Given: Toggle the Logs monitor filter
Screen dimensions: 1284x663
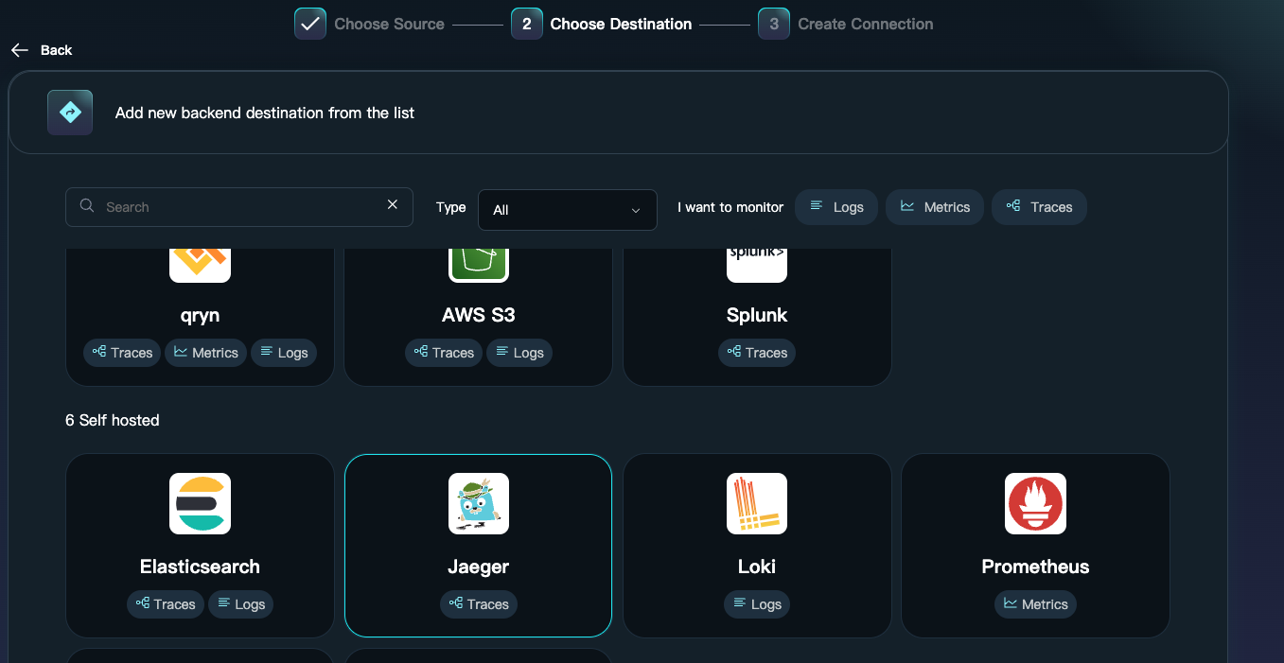Looking at the screenshot, I should [836, 207].
